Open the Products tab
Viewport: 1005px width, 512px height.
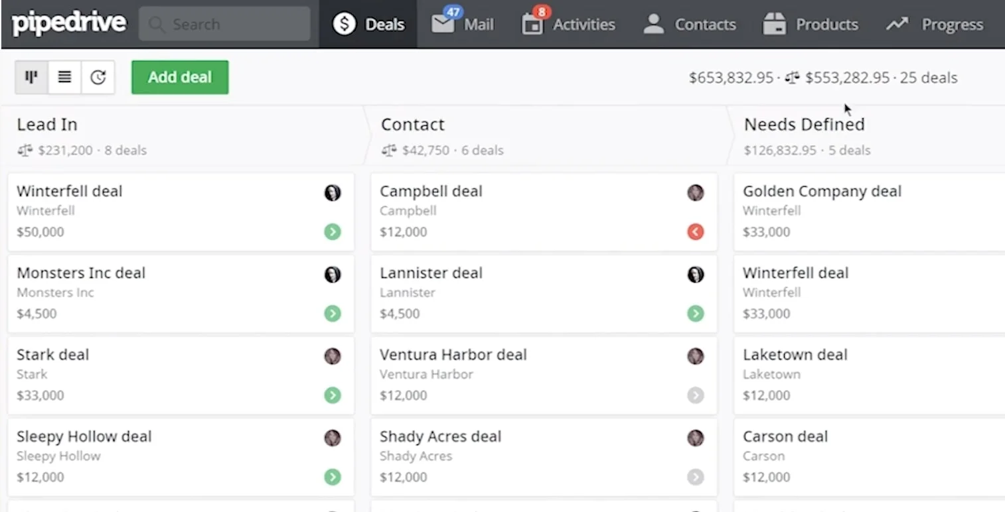click(811, 25)
